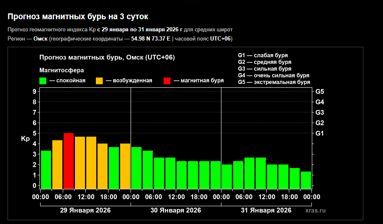Click the '— спокойная' legend label

coord(67,80)
